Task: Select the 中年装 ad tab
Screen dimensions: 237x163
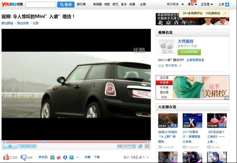Action: click(x=164, y=87)
